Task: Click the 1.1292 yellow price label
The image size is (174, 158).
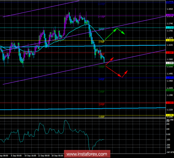Action: tap(170, 115)
